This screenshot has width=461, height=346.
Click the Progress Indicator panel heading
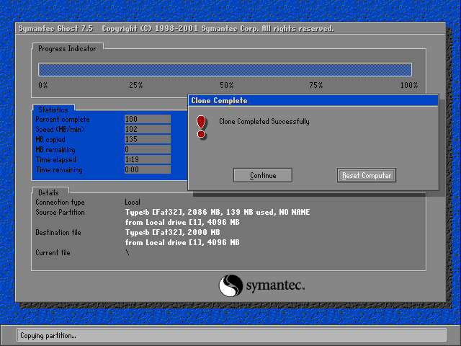tap(67, 48)
